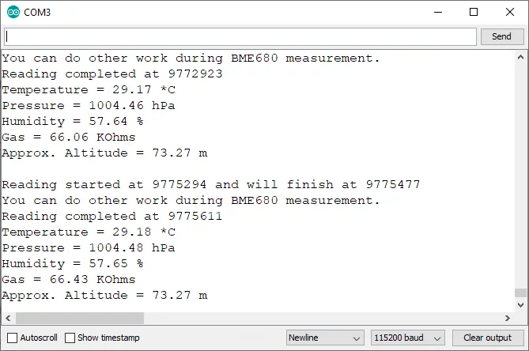Enable the Show timestamp checkbox
The width and height of the screenshot is (529, 351).
pos(70,338)
